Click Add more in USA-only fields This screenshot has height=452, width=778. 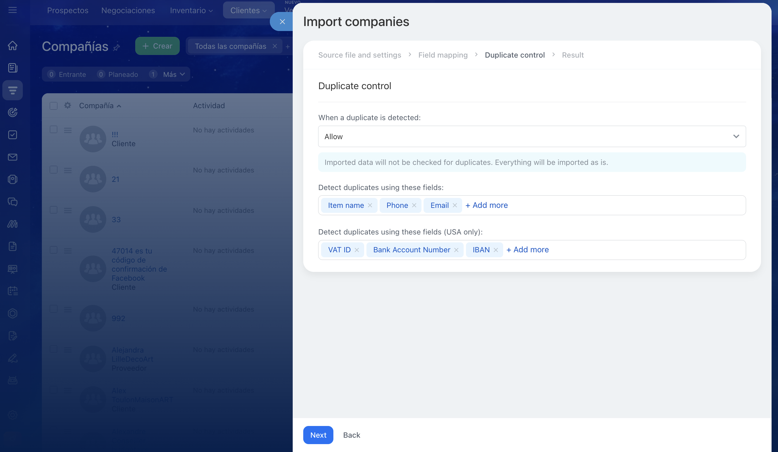point(528,250)
